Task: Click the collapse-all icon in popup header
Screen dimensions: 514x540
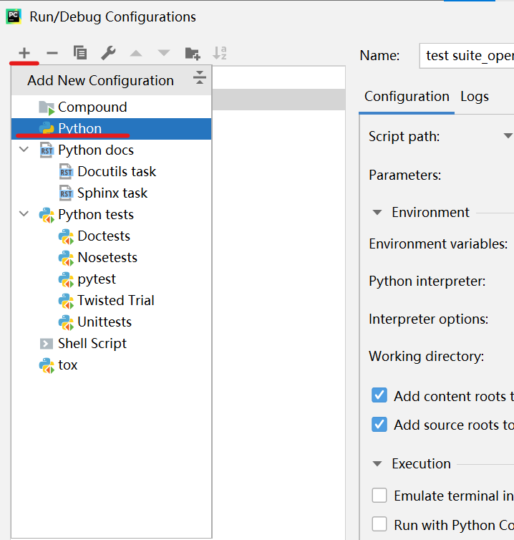Action: pyautogui.click(x=199, y=79)
